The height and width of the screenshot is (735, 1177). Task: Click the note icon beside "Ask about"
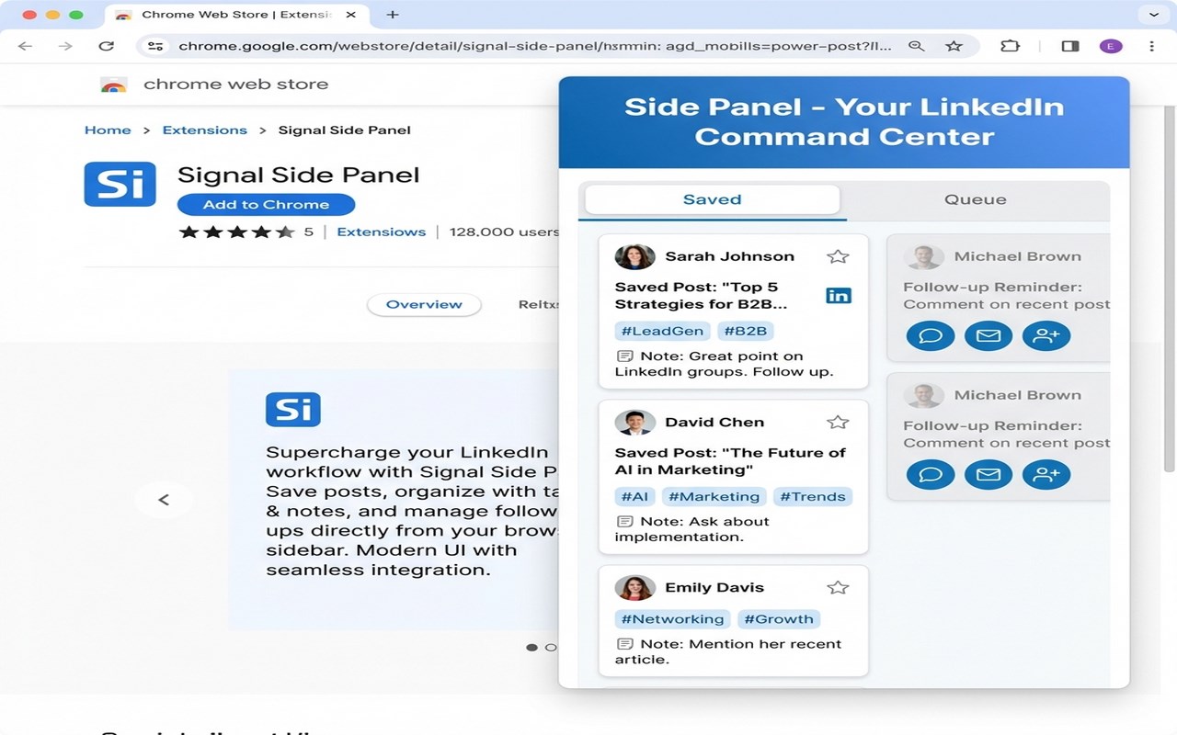pyautogui.click(x=625, y=522)
